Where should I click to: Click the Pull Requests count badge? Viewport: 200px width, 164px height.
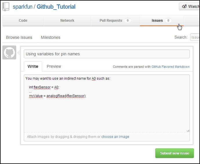point(127,21)
